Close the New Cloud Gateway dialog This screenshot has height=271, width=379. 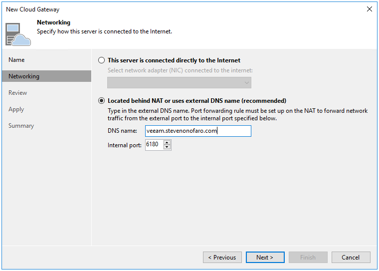369,9
